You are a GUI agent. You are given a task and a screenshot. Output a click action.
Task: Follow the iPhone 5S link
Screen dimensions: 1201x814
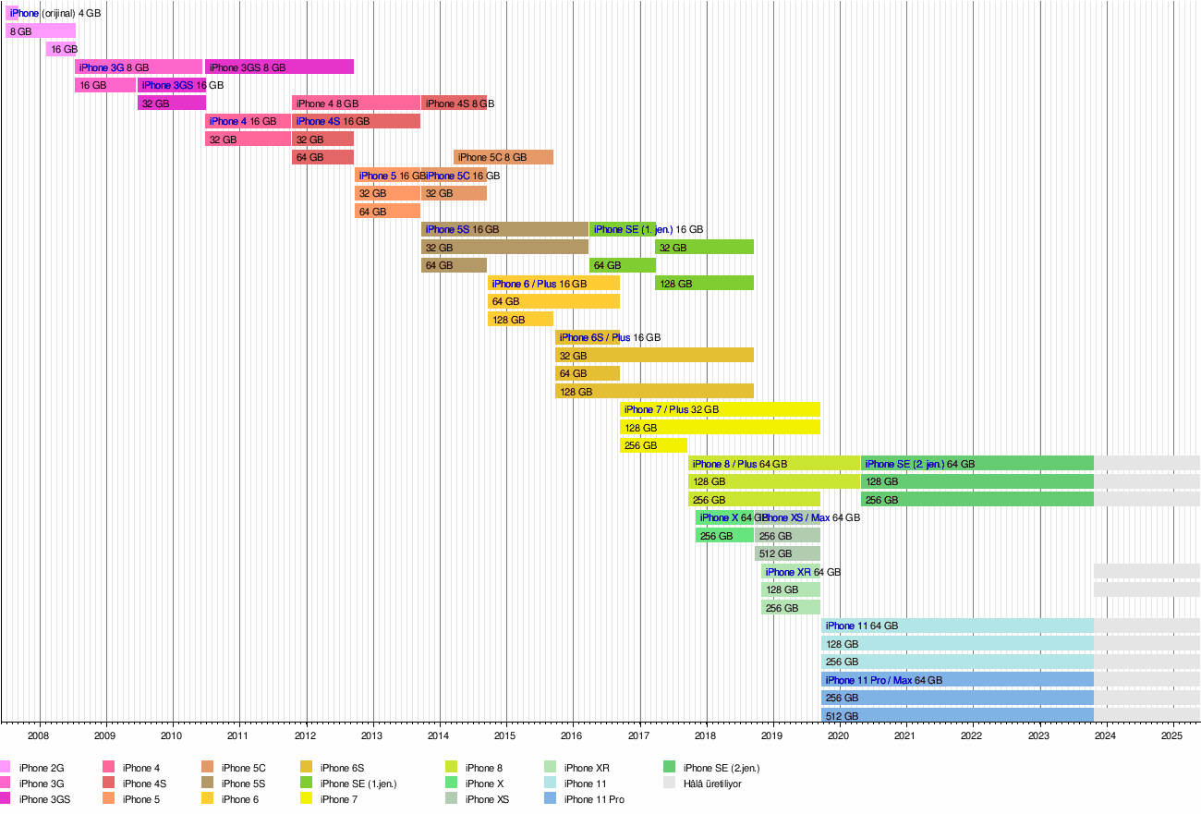[x=447, y=230]
